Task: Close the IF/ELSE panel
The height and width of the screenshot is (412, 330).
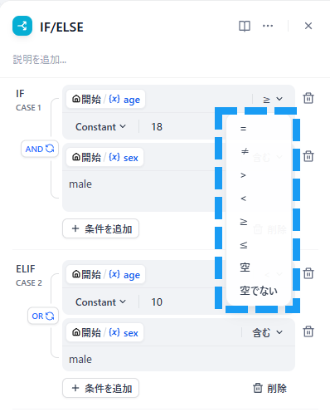Action: tap(308, 26)
